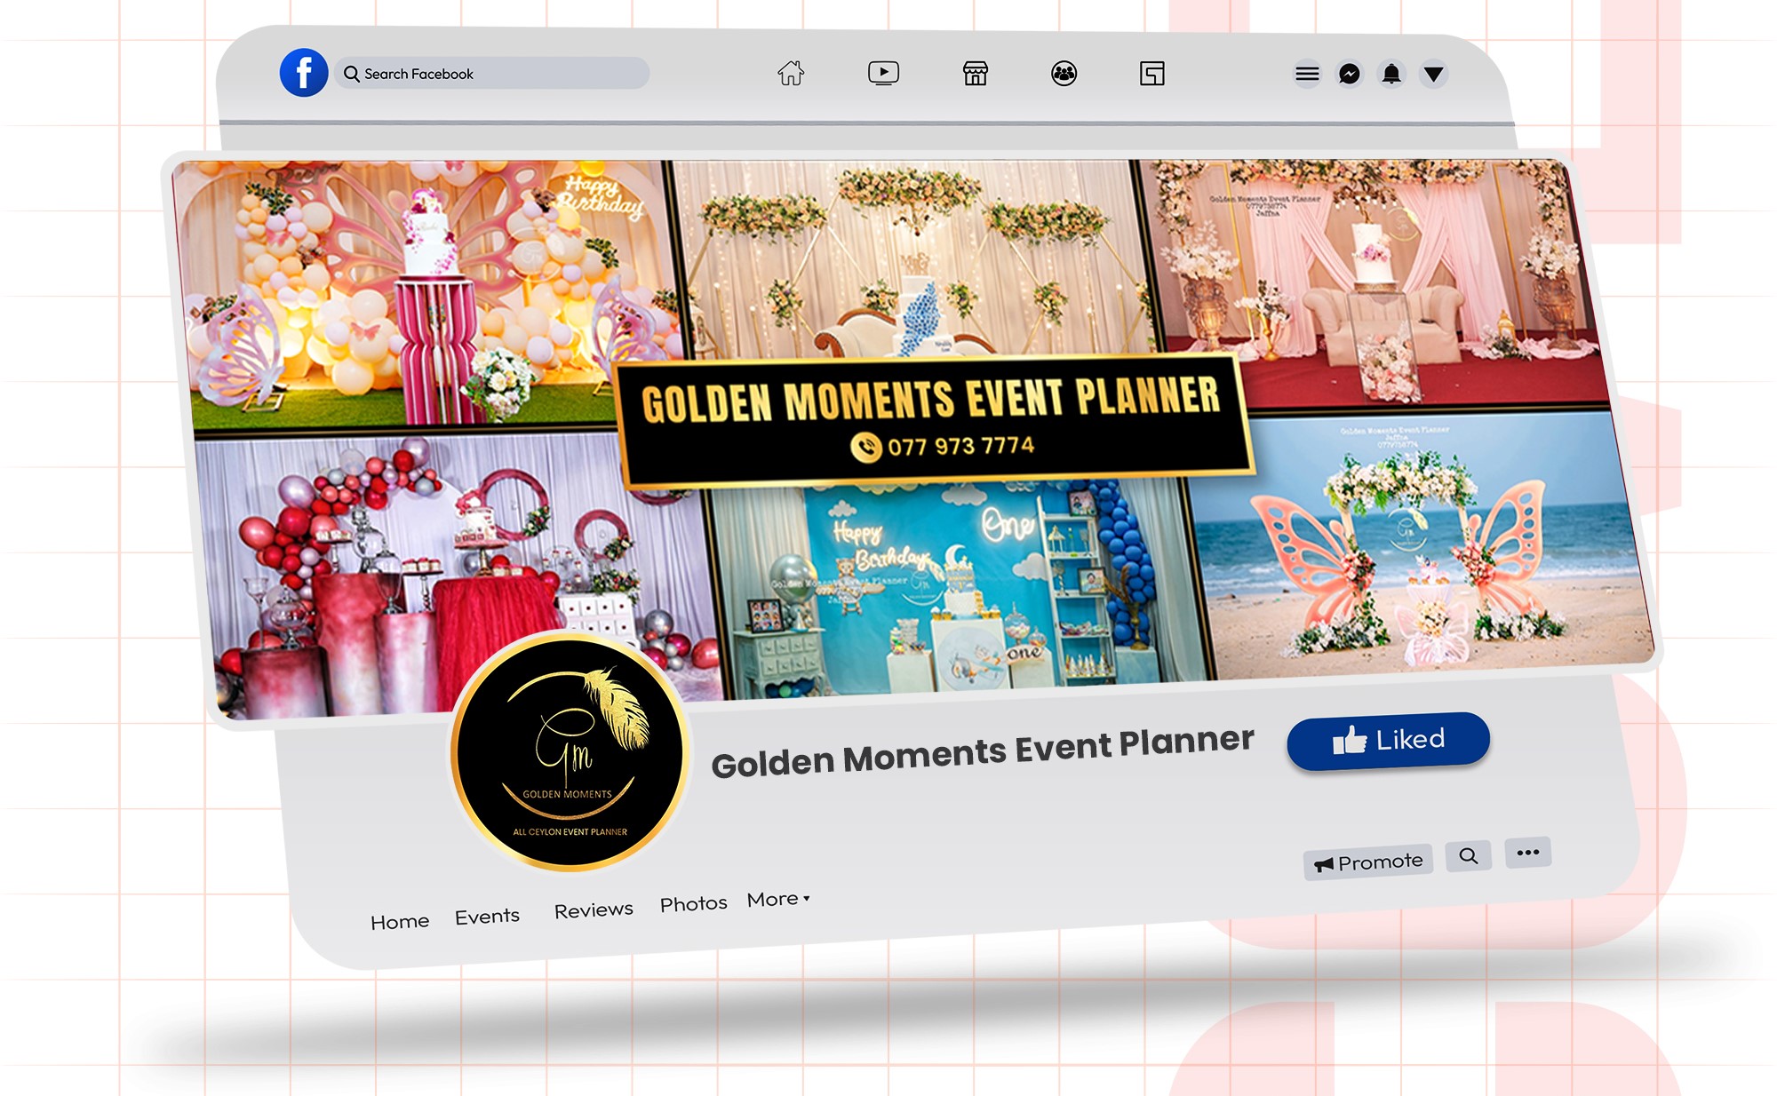This screenshot has width=1777, height=1096.
Task: Open the Gaming/Pages square icon
Action: [1151, 74]
